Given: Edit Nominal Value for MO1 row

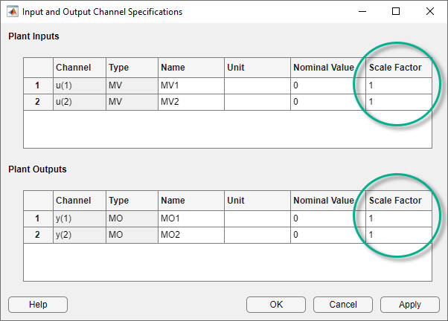Looking at the screenshot, I should coord(323,218).
